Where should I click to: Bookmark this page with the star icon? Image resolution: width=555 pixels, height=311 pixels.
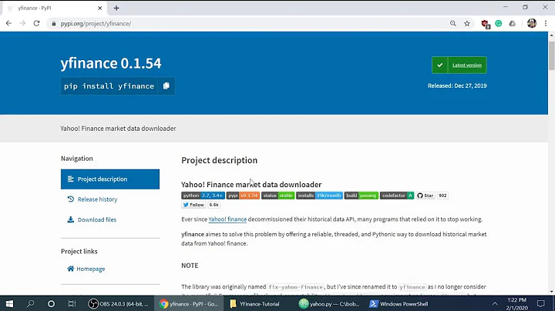pyautogui.click(x=467, y=23)
